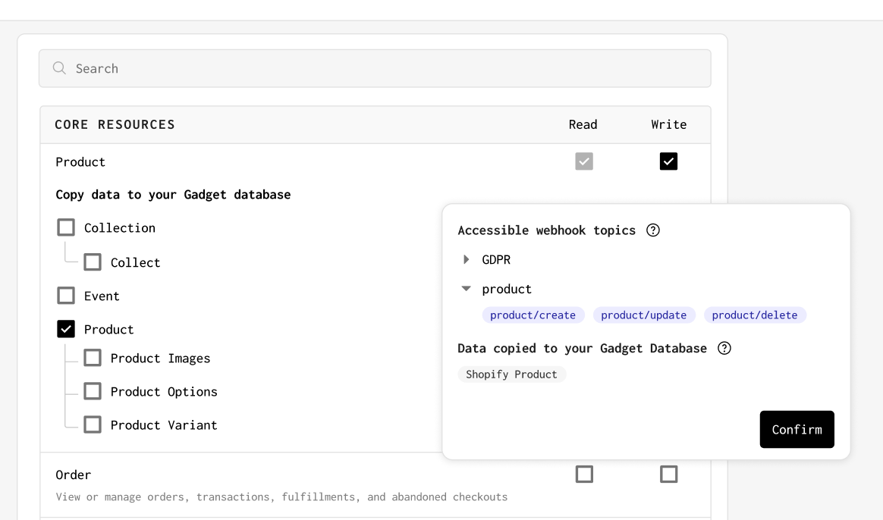Collapse the product webhook topics
Image resolution: width=883 pixels, height=520 pixels.
(x=467, y=289)
